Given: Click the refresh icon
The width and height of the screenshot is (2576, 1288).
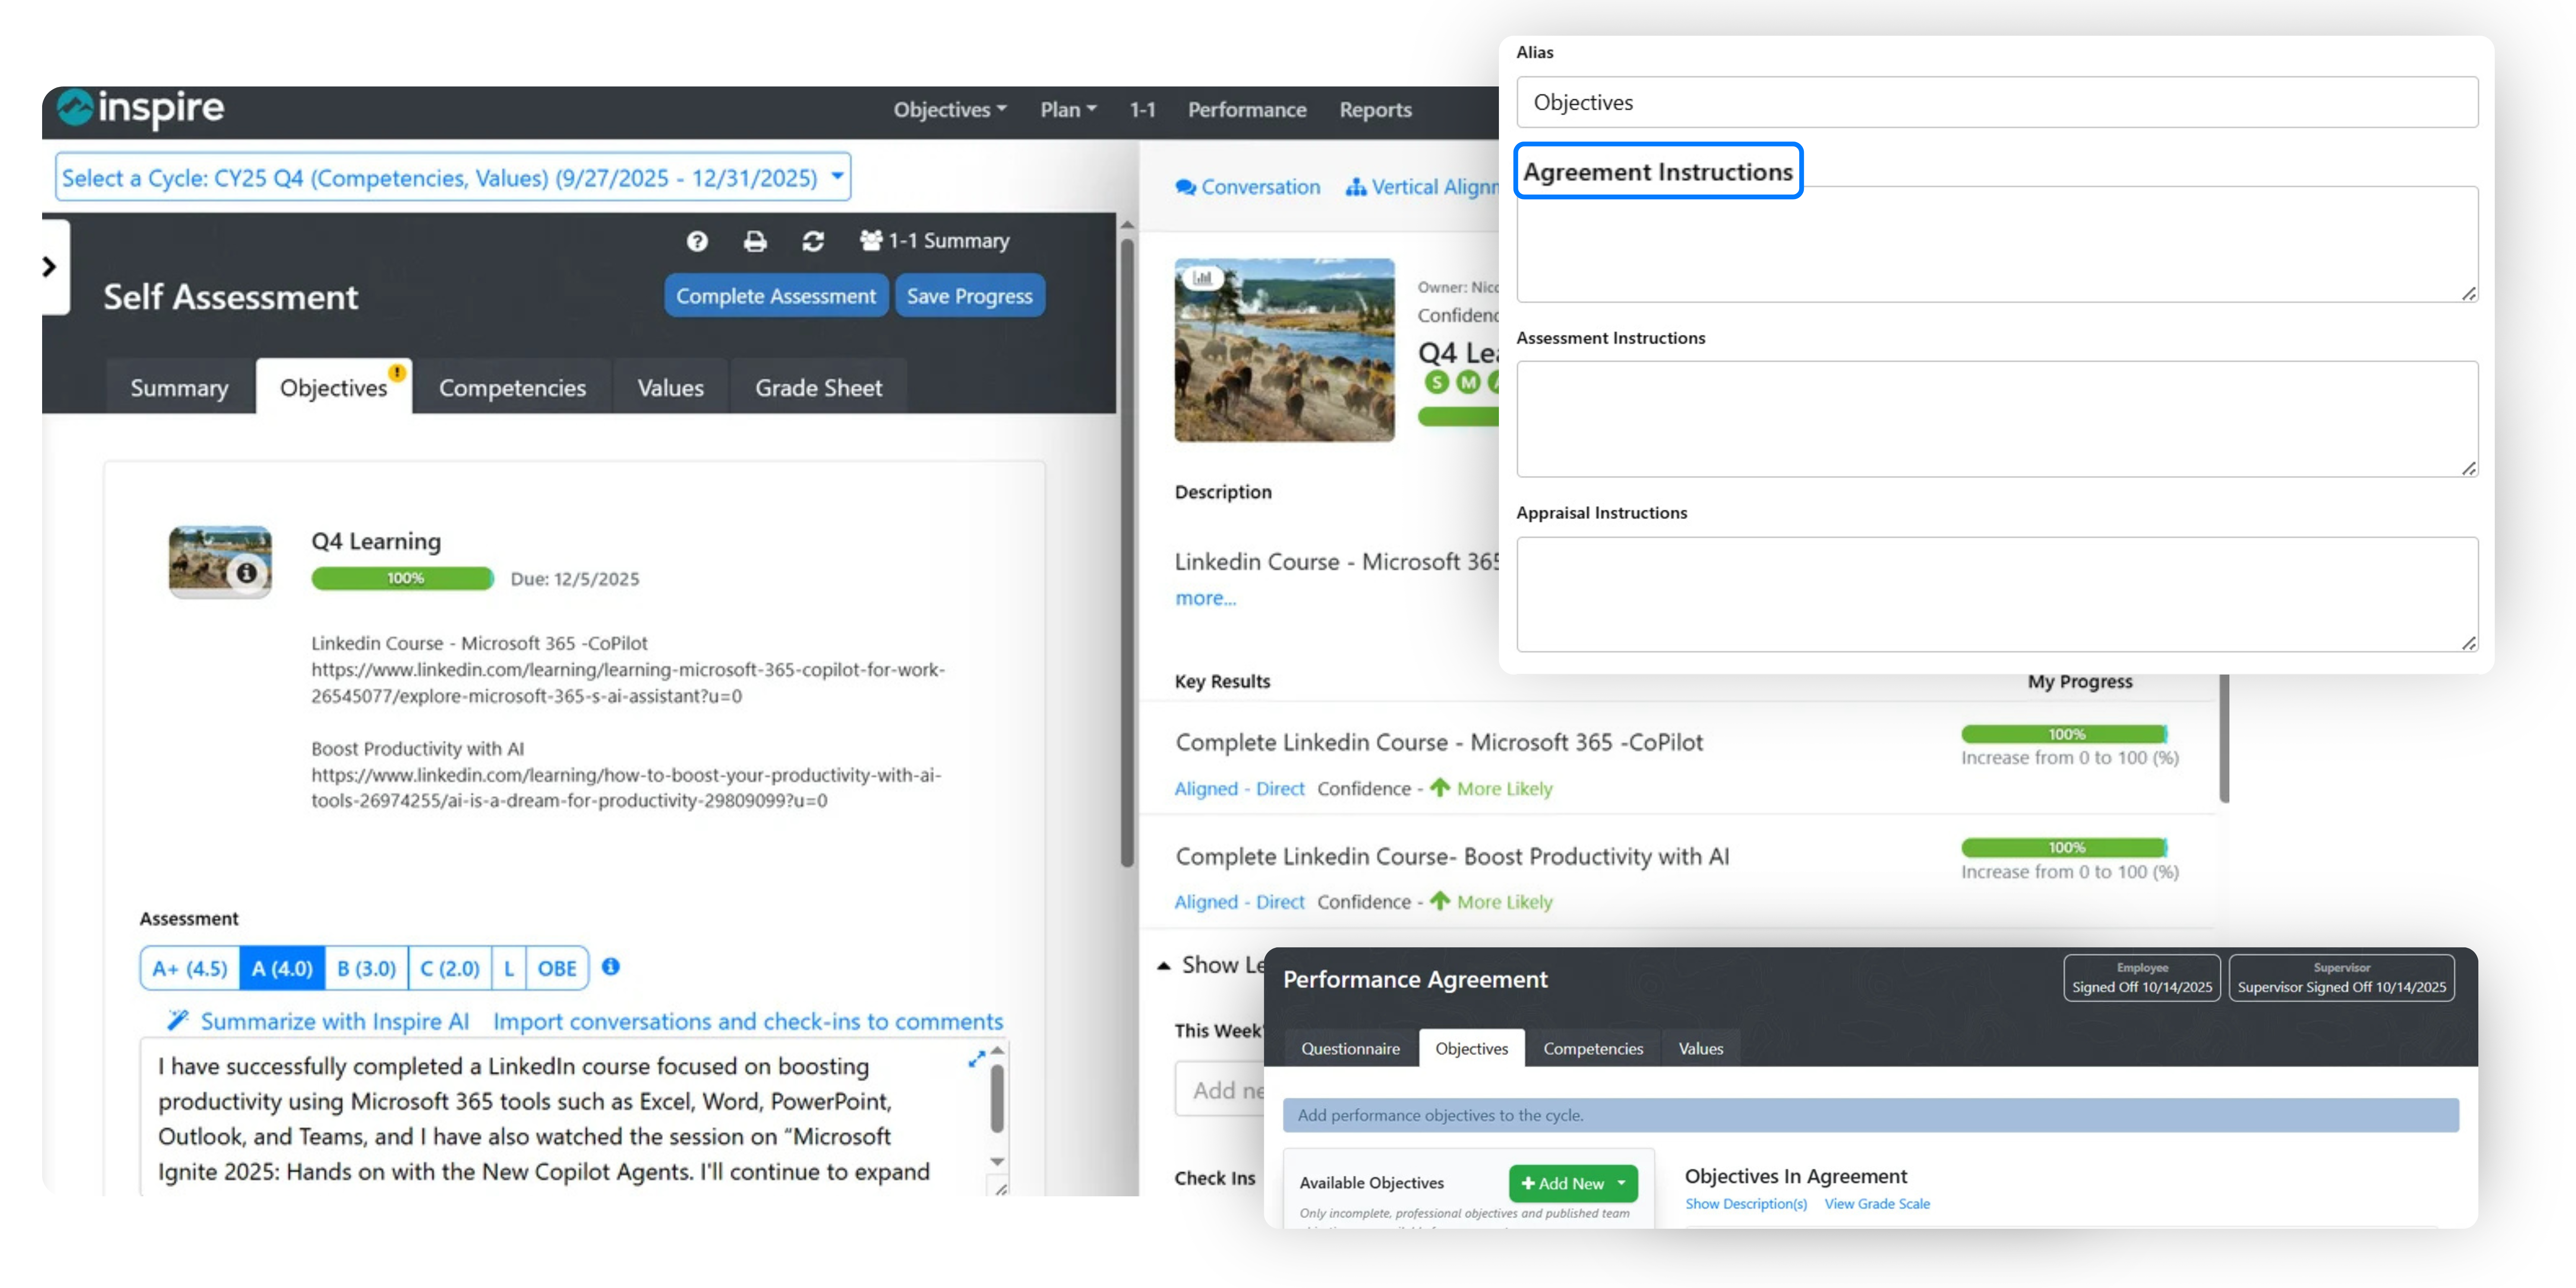Looking at the screenshot, I should pos(813,241).
